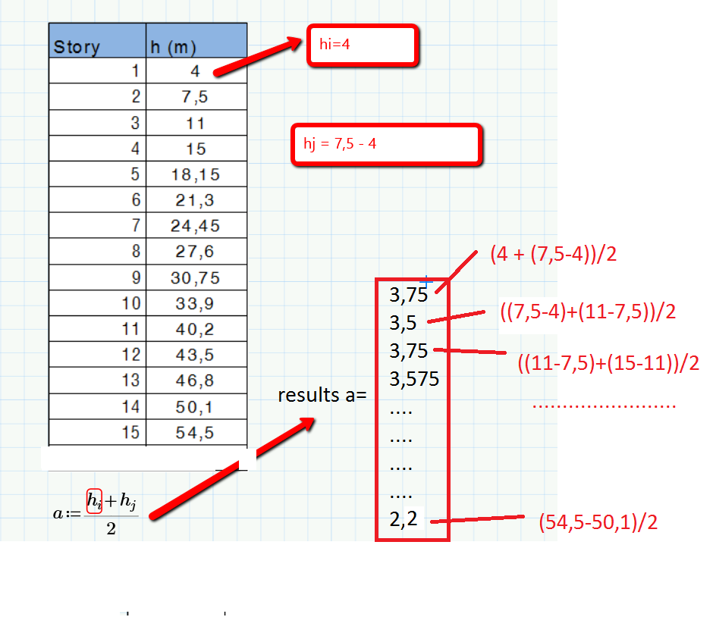The width and height of the screenshot is (716, 617).
Task: Click the Story number 14 cell
Action: pyautogui.click(x=97, y=406)
